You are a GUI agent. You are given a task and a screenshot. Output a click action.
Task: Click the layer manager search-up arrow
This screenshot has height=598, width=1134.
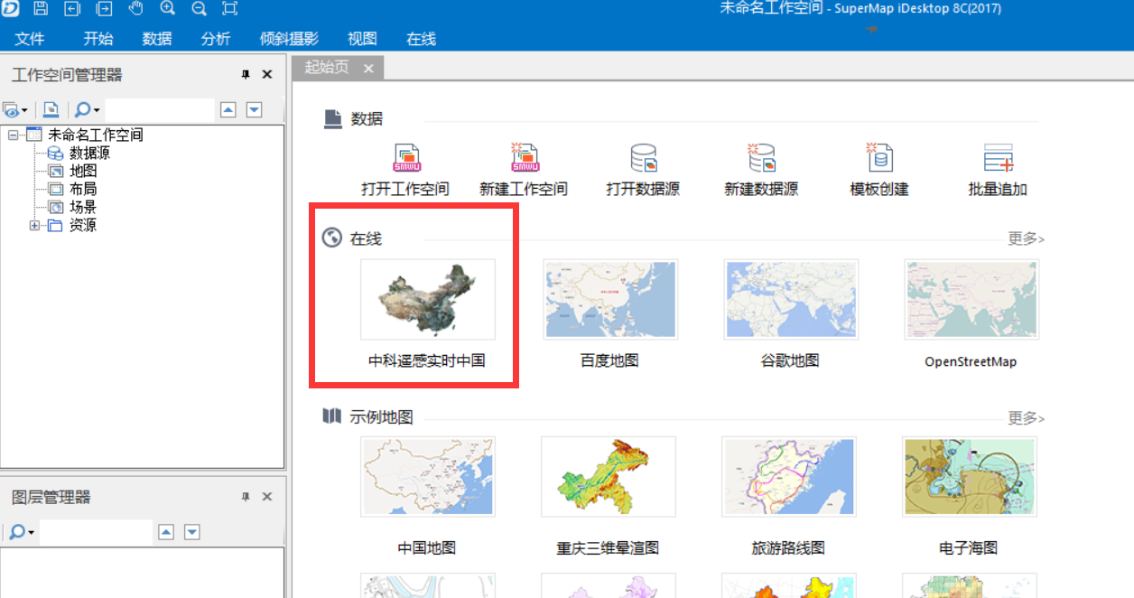tap(165, 532)
